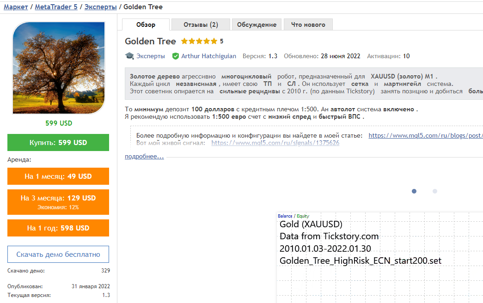This screenshot has height=303, width=483.
Task: Switch to the Отзывы (2) tab
Action: [x=201, y=24]
